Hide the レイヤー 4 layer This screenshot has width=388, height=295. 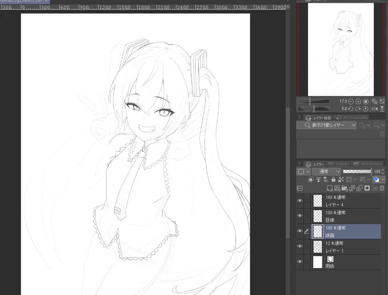pyautogui.click(x=300, y=200)
